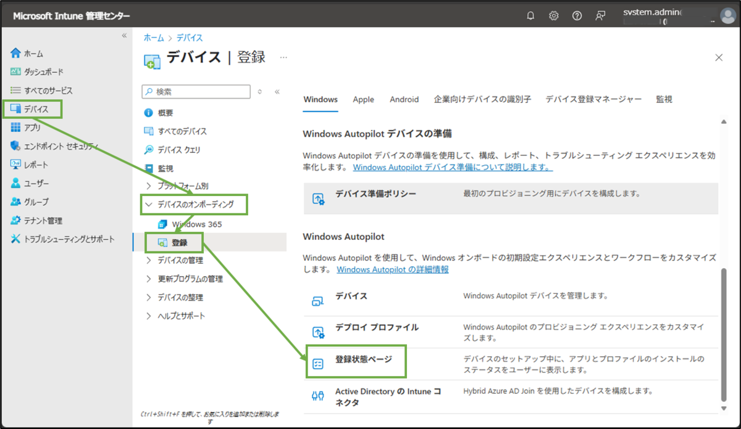Click the Windows Autopilot デバイス icon
Screen dimensions: 741x429
(318, 301)
